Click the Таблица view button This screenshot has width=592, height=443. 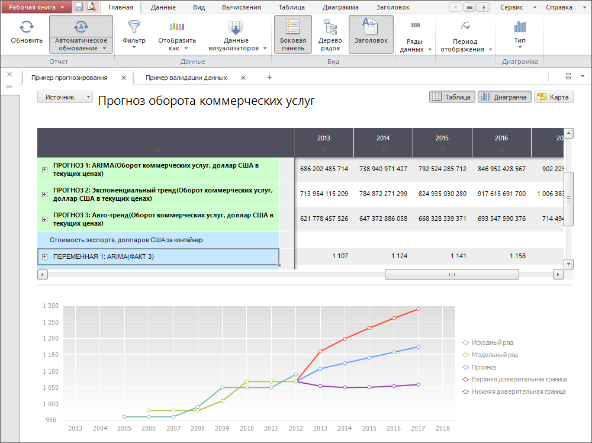click(x=452, y=97)
